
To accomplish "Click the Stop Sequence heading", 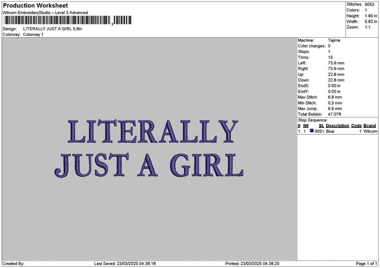I will tap(312, 119).
